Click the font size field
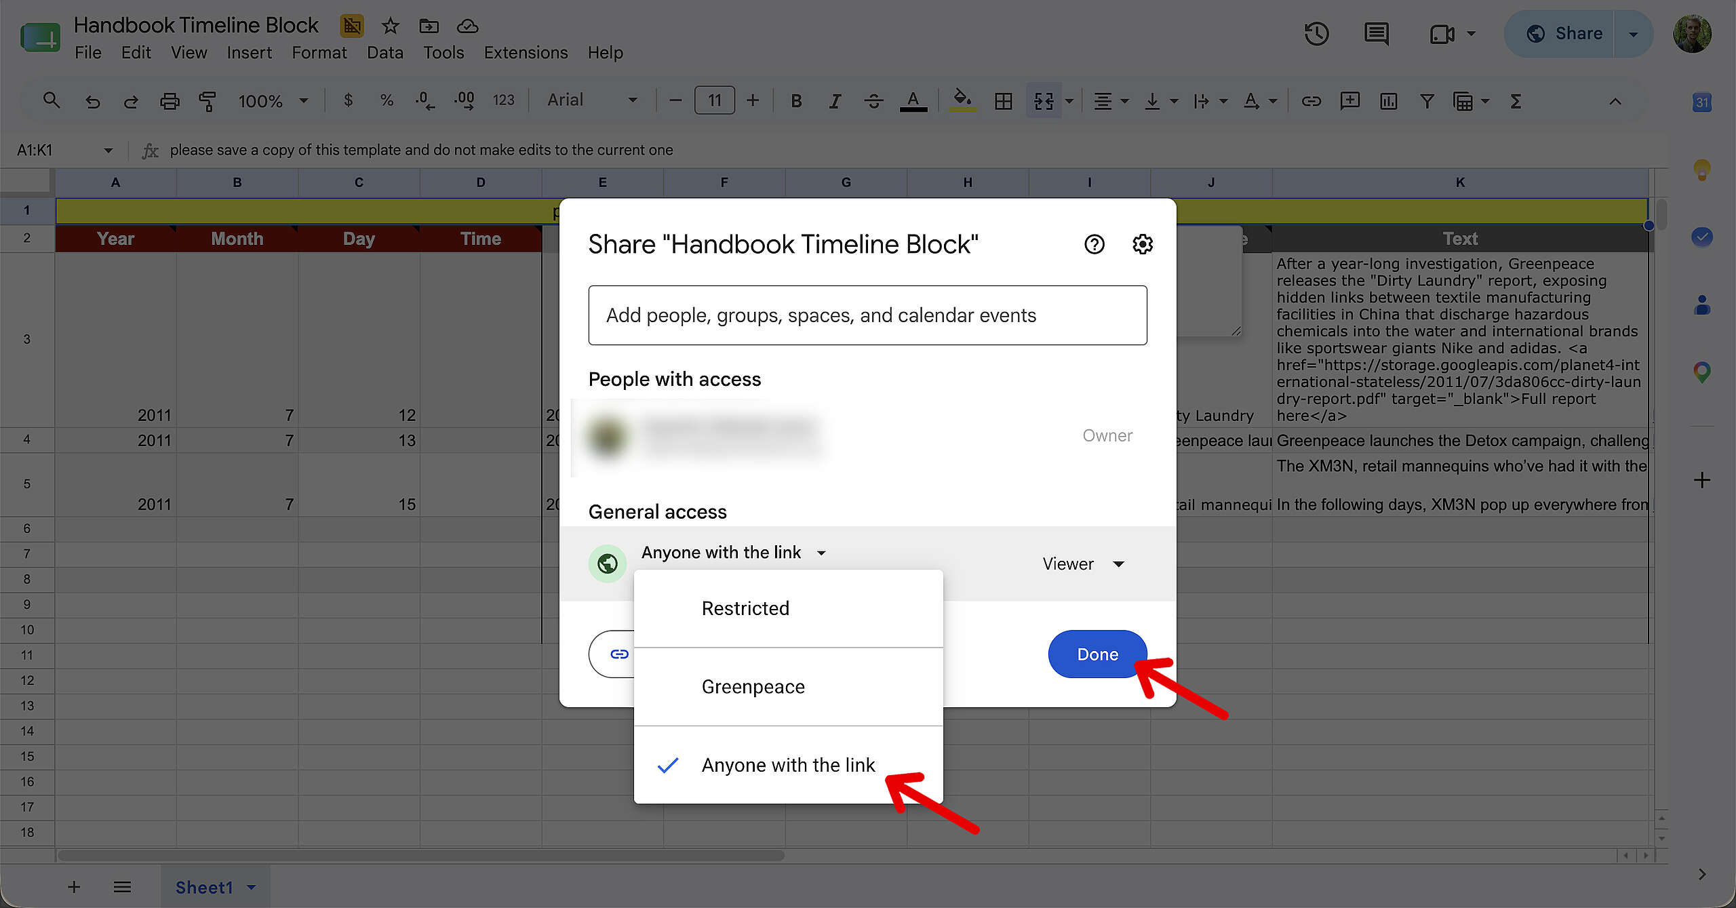 [x=714, y=101]
